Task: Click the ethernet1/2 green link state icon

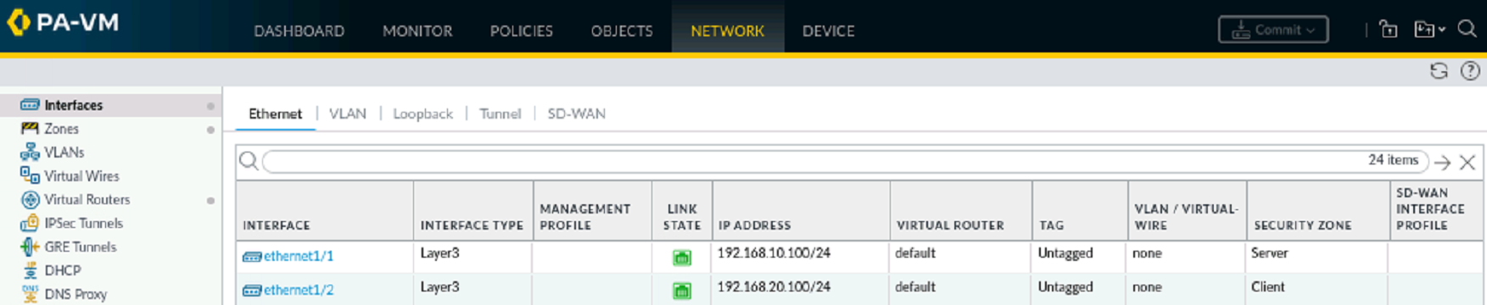Action: 682,291
